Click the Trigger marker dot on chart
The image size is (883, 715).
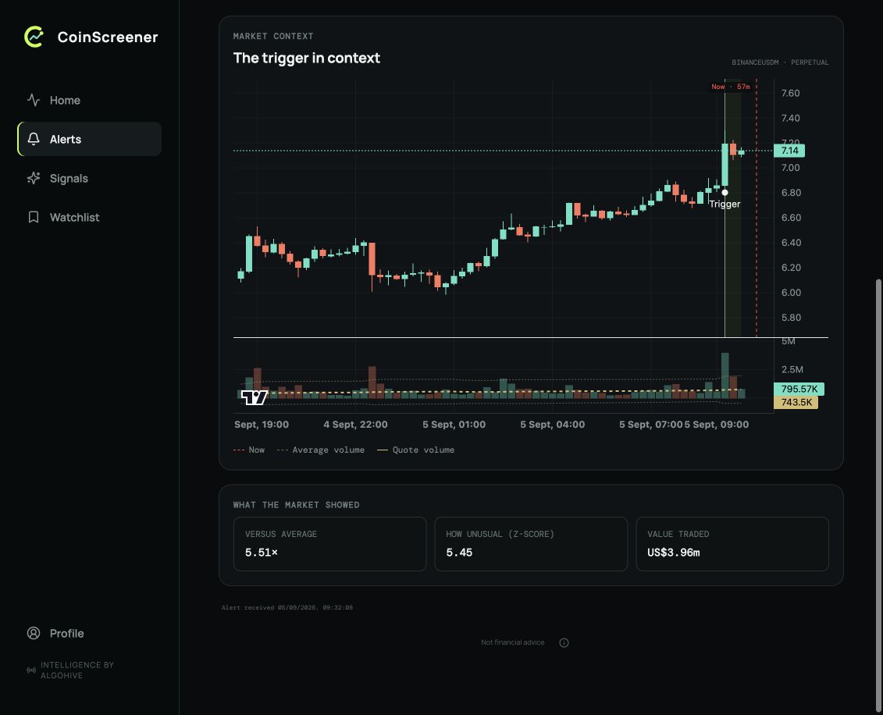[x=725, y=193]
